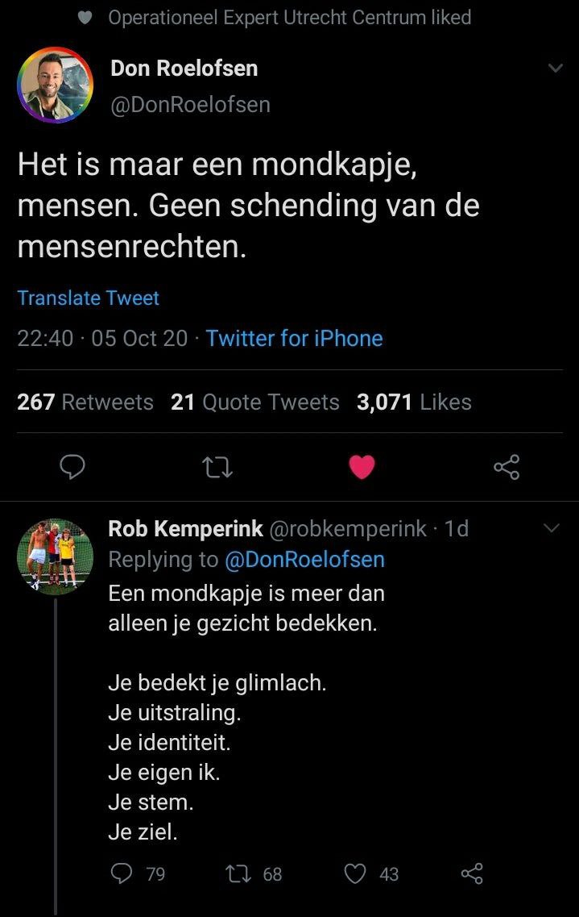
Task: Share Rob Kemperink's reply
Action: tap(471, 873)
